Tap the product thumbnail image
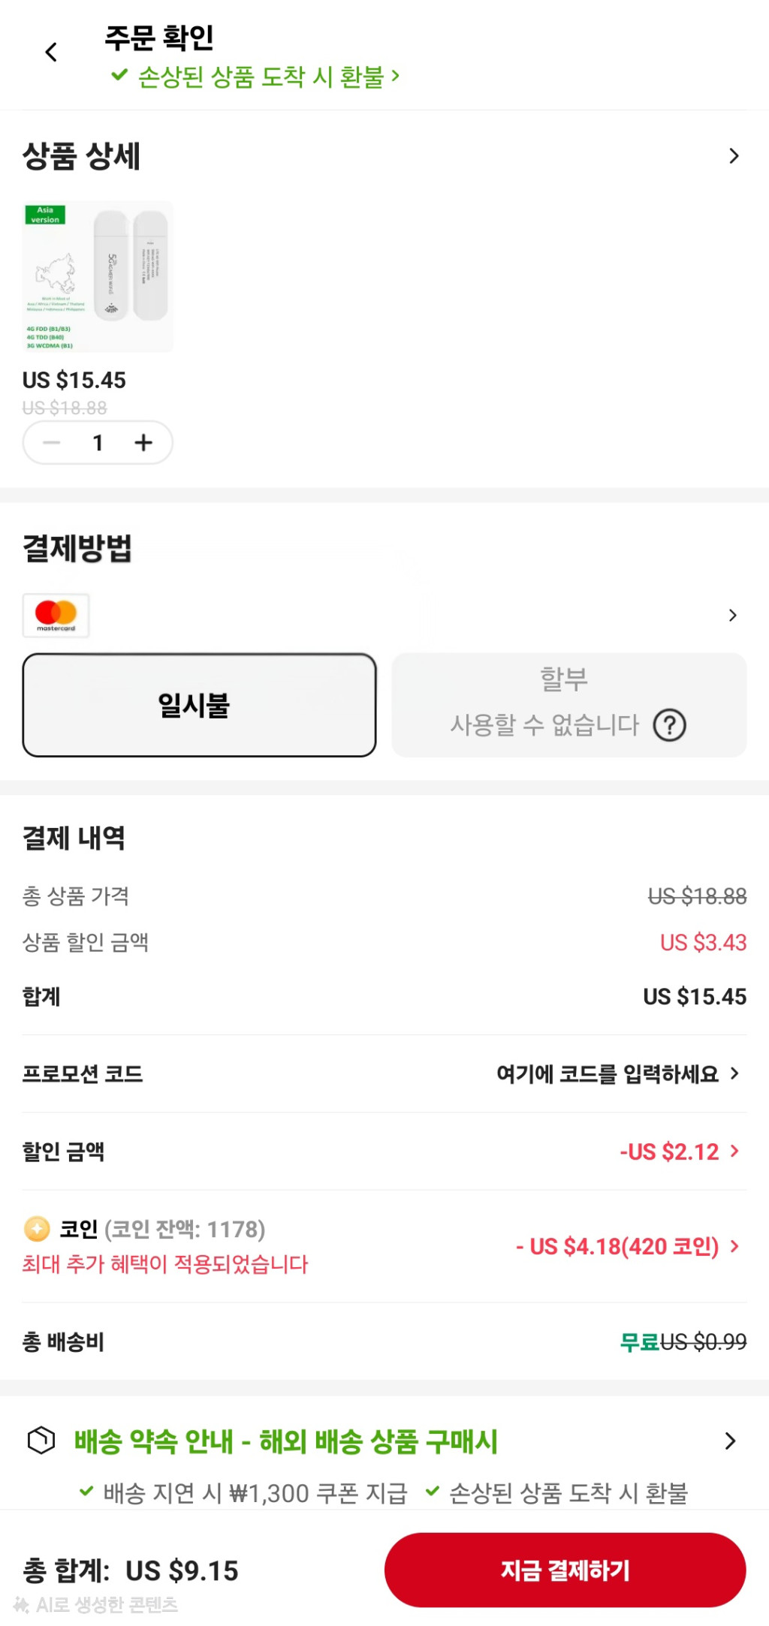Image resolution: width=769 pixels, height=1626 pixels. point(98,276)
